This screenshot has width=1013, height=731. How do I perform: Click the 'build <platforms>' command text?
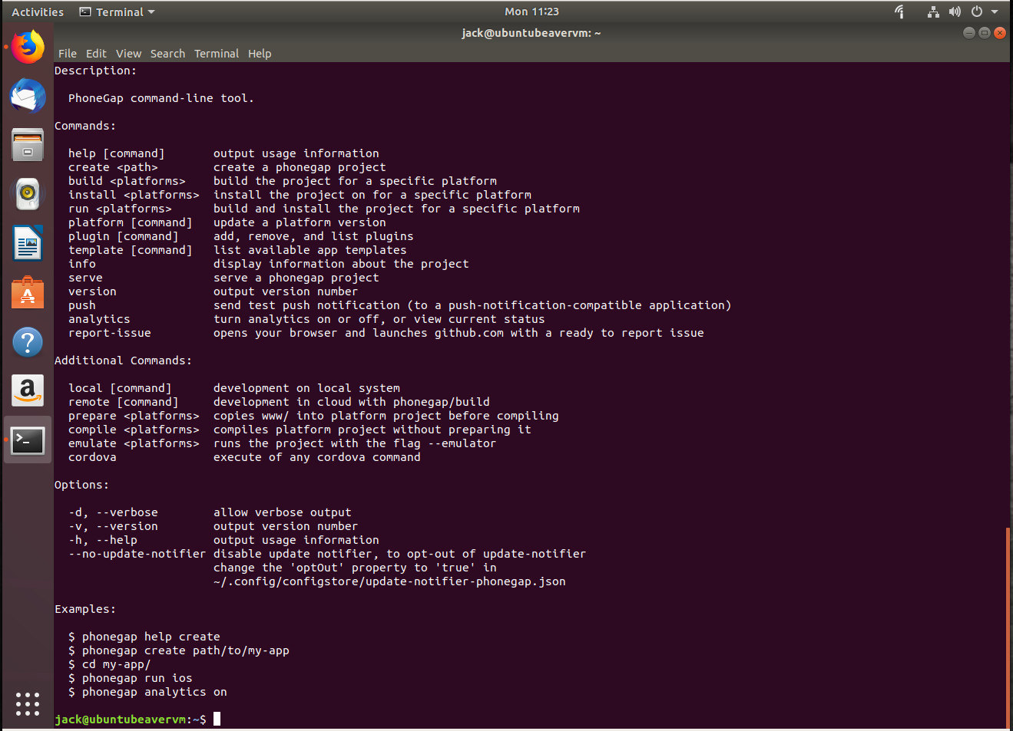(x=127, y=181)
